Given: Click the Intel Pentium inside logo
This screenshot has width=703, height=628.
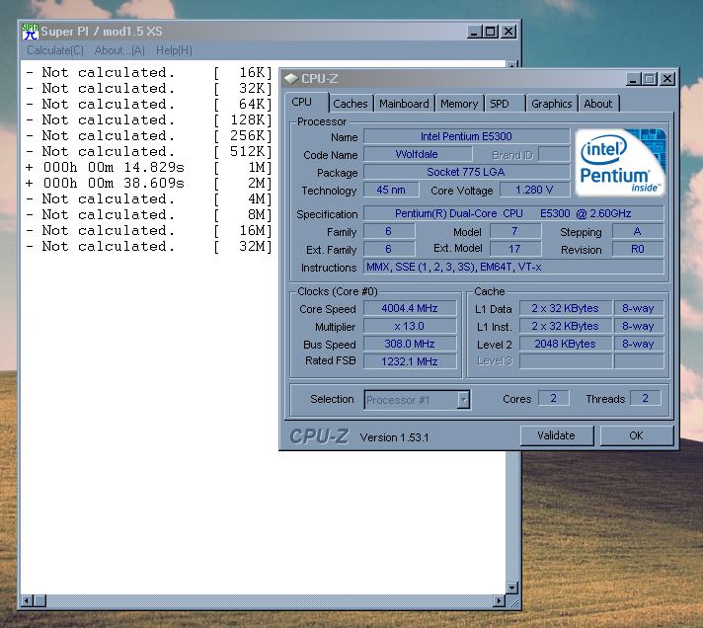Looking at the screenshot, I should pos(620,163).
